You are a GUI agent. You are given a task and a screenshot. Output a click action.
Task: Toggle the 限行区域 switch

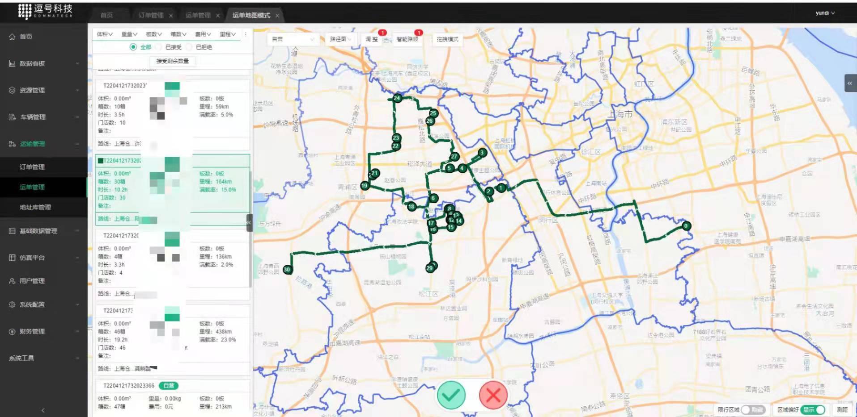753,409
